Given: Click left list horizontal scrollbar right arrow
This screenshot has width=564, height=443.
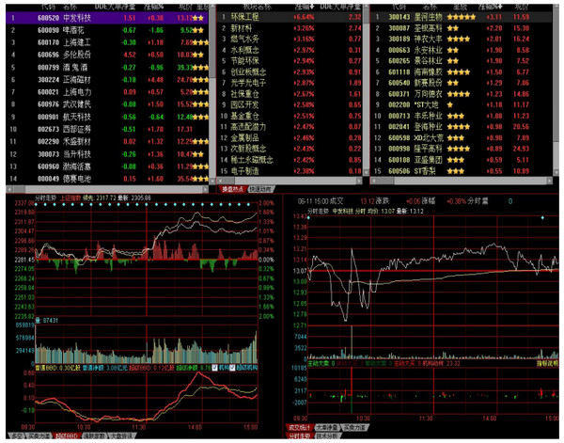Looking at the screenshot, I should 205,189.
